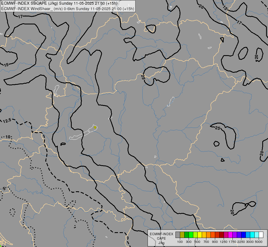Click the purple legend swatch

pyautogui.click(x=235, y=235)
